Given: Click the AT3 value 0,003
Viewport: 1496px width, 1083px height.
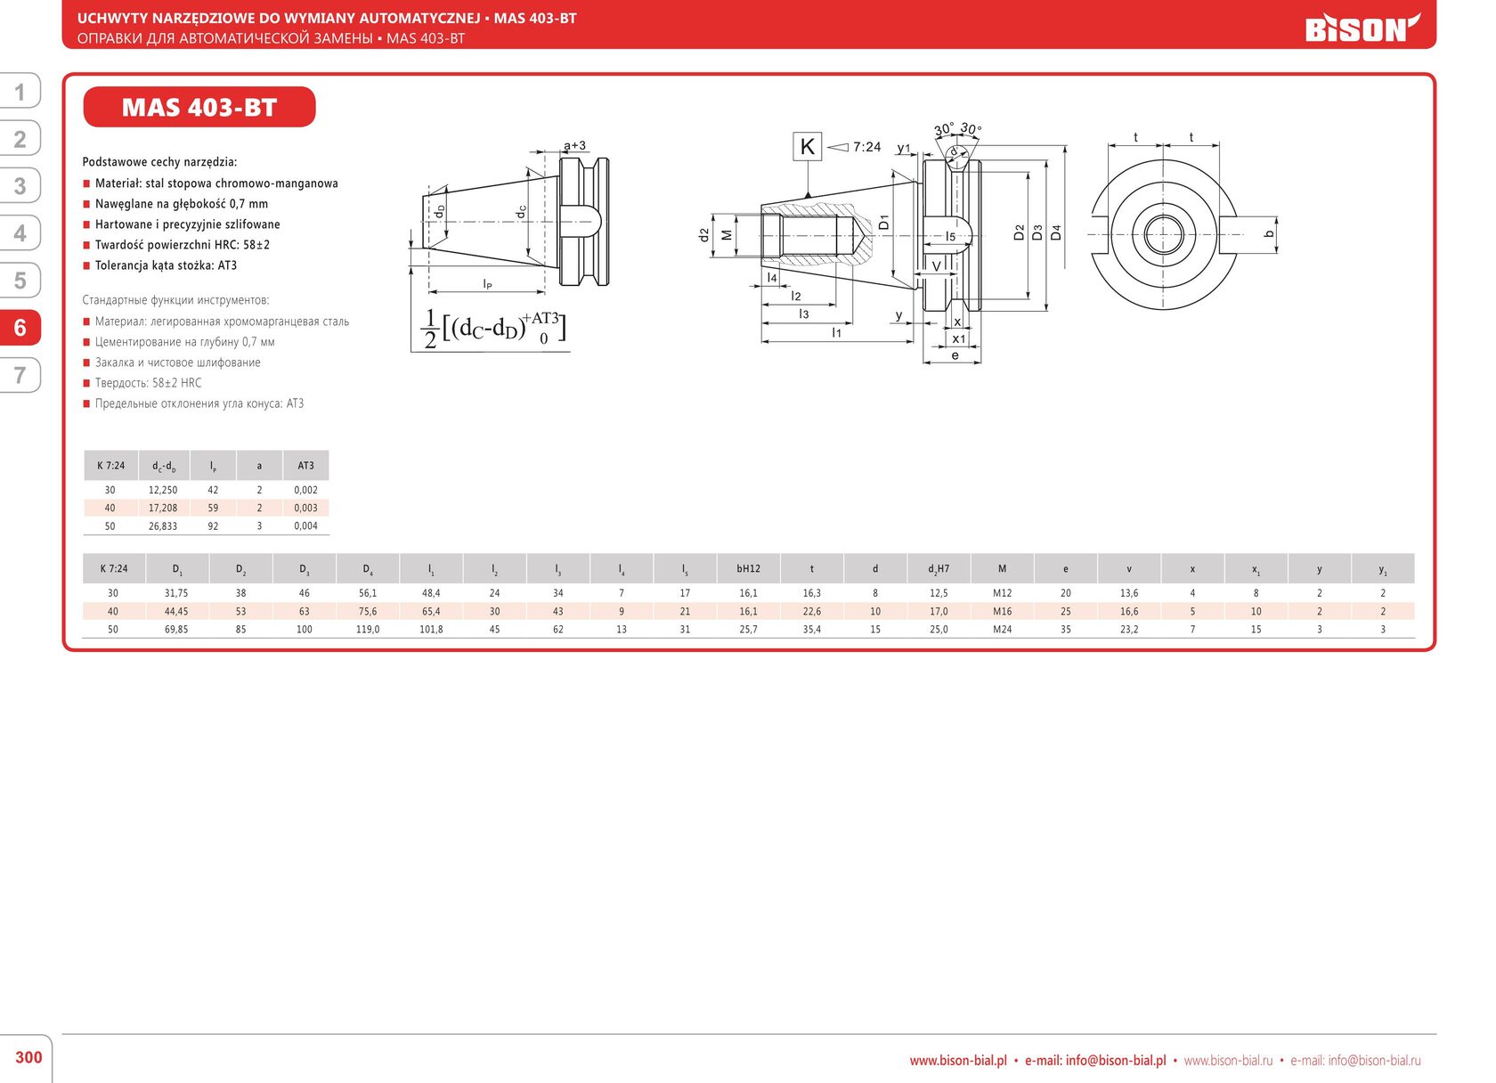Looking at the screenshot, I should (306, 508).
